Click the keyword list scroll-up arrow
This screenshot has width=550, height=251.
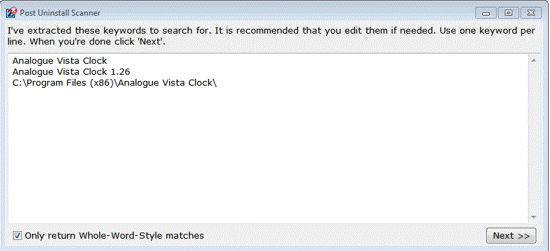click(534, 61)
